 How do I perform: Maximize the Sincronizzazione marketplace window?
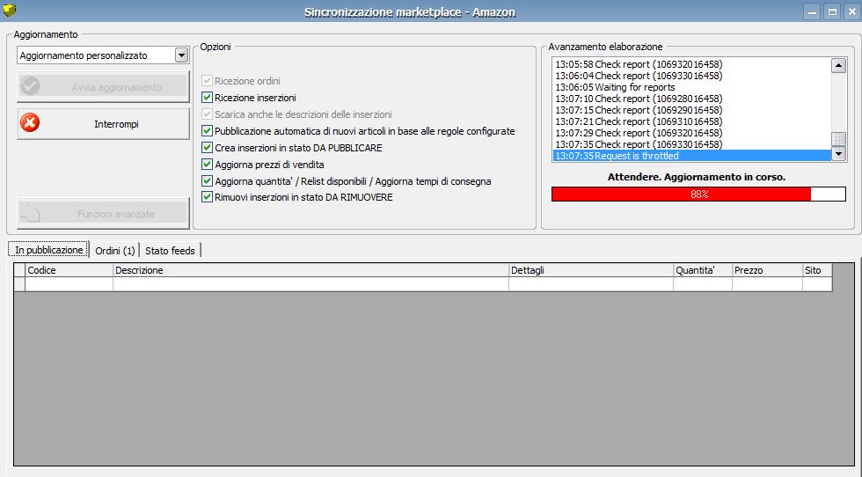832,11
